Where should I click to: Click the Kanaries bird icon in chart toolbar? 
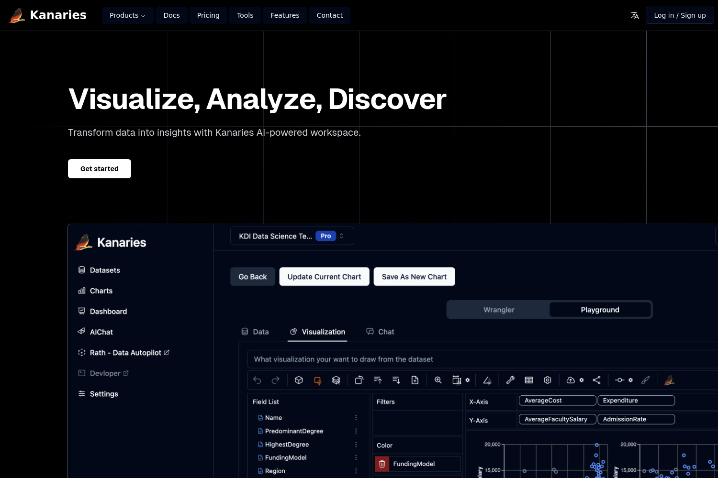[669, 380]
